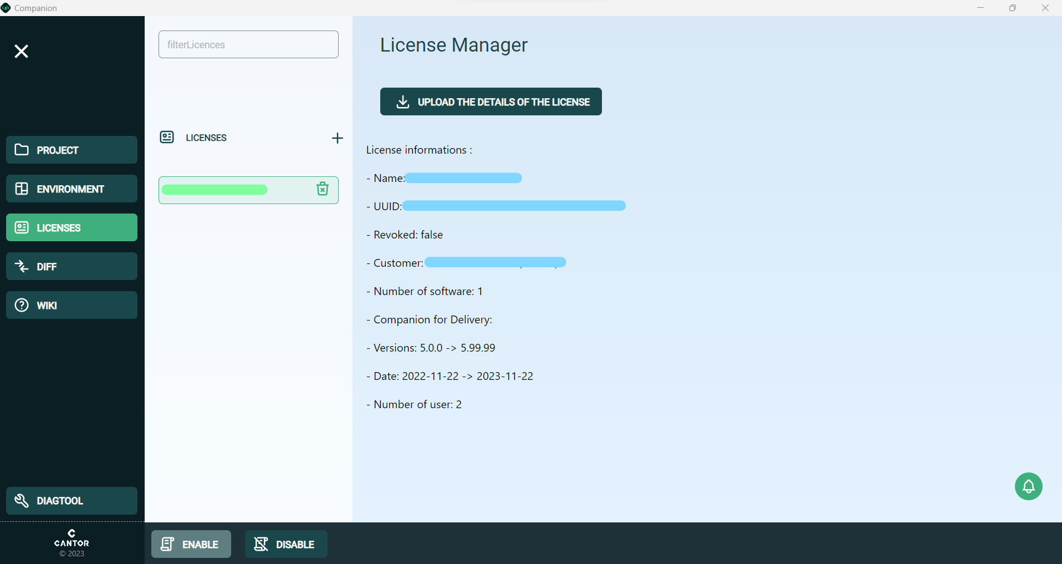
Task: Click the 'Number of software: 1' line
Action: (425, 291)
